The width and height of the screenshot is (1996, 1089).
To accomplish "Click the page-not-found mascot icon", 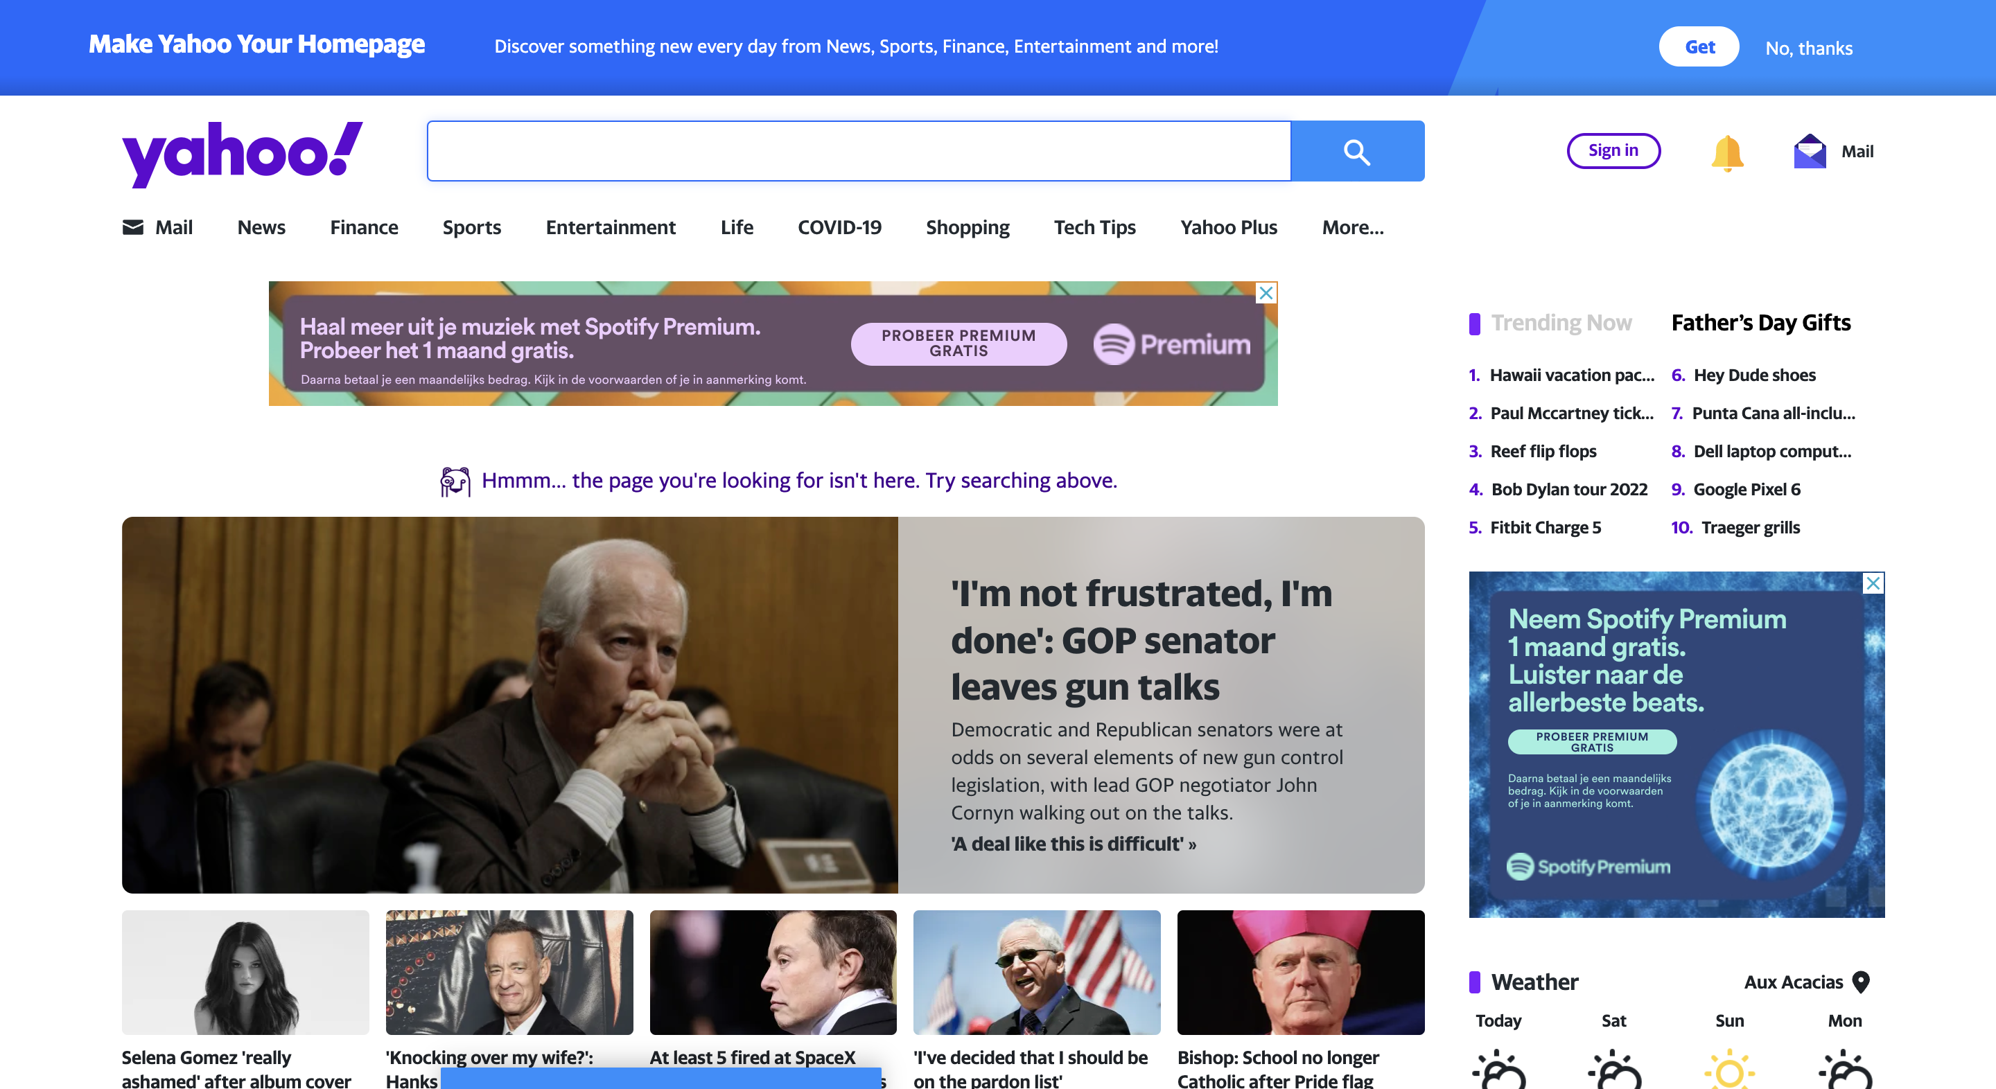I will point(455,481).
